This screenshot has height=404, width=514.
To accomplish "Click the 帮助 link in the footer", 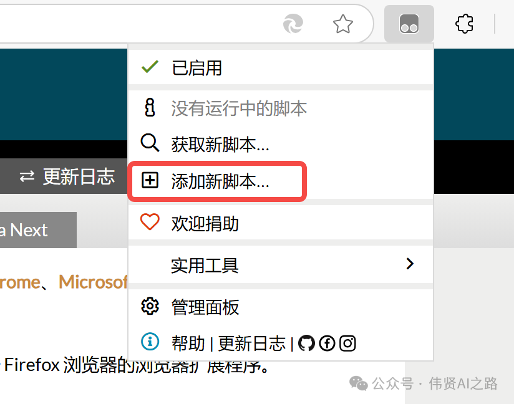I will pyautogui.click(x=188, y=344).
